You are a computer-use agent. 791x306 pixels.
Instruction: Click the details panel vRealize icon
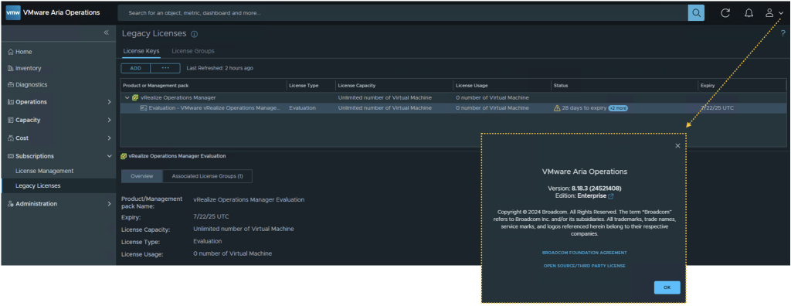click(124, 157)
